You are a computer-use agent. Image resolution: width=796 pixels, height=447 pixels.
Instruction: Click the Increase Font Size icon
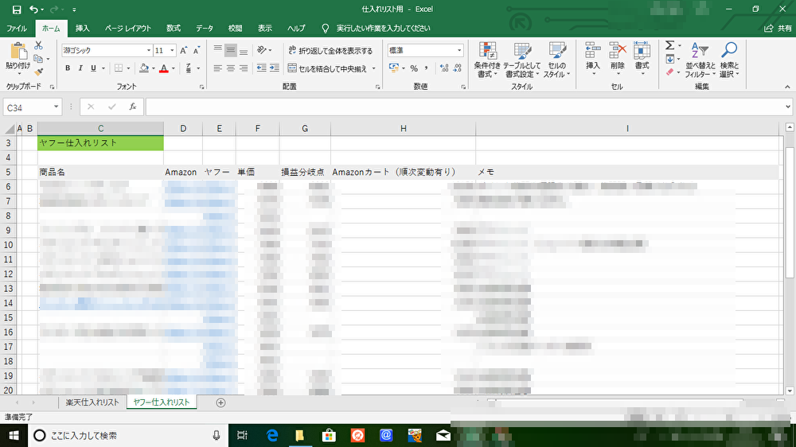(184, 50)
